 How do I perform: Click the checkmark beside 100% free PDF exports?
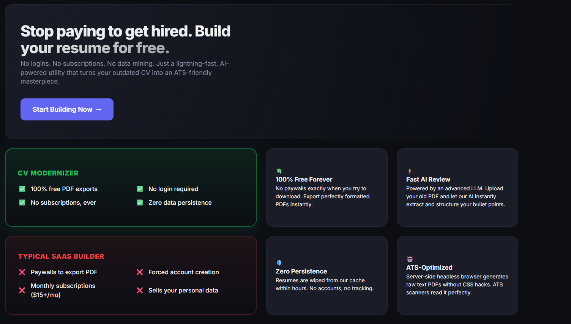[x=22, y=189]
